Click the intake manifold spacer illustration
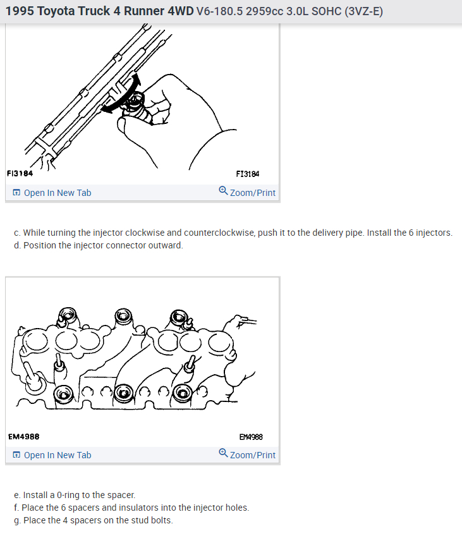 (134, 358)
